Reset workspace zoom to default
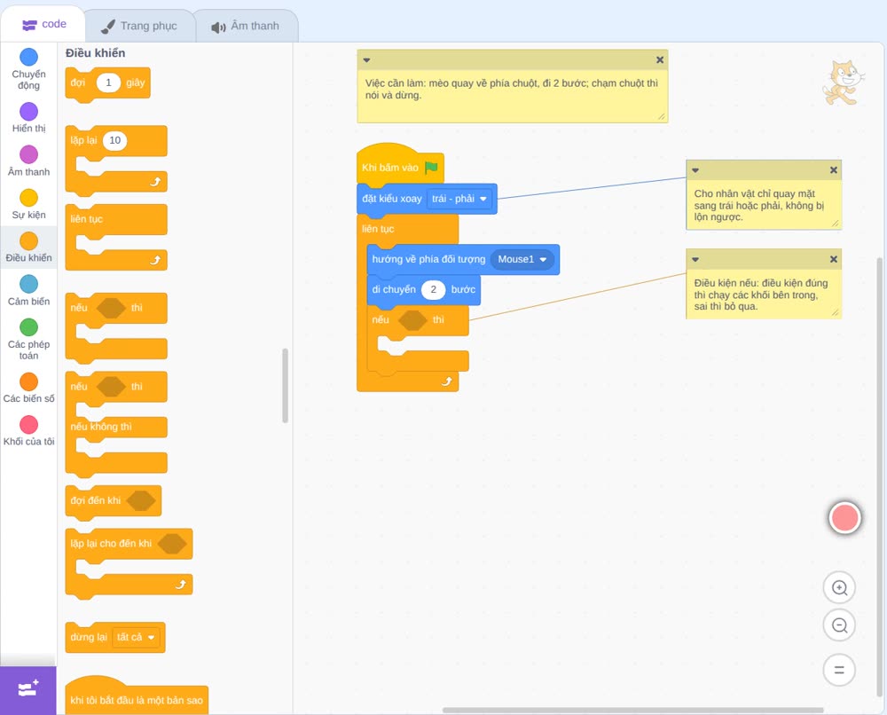This screenshot has height=715, width=887. coord(839,670)
